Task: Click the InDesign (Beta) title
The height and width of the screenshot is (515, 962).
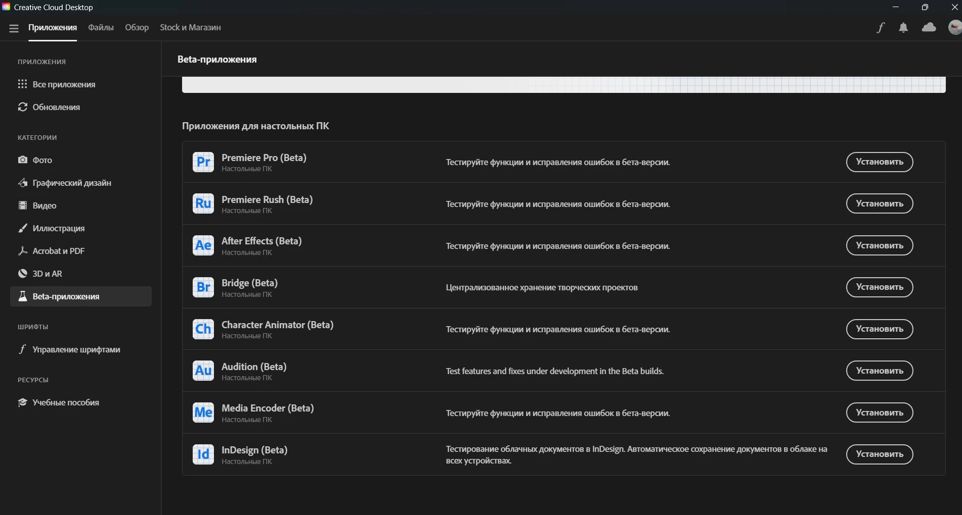Action: point(254,450)
